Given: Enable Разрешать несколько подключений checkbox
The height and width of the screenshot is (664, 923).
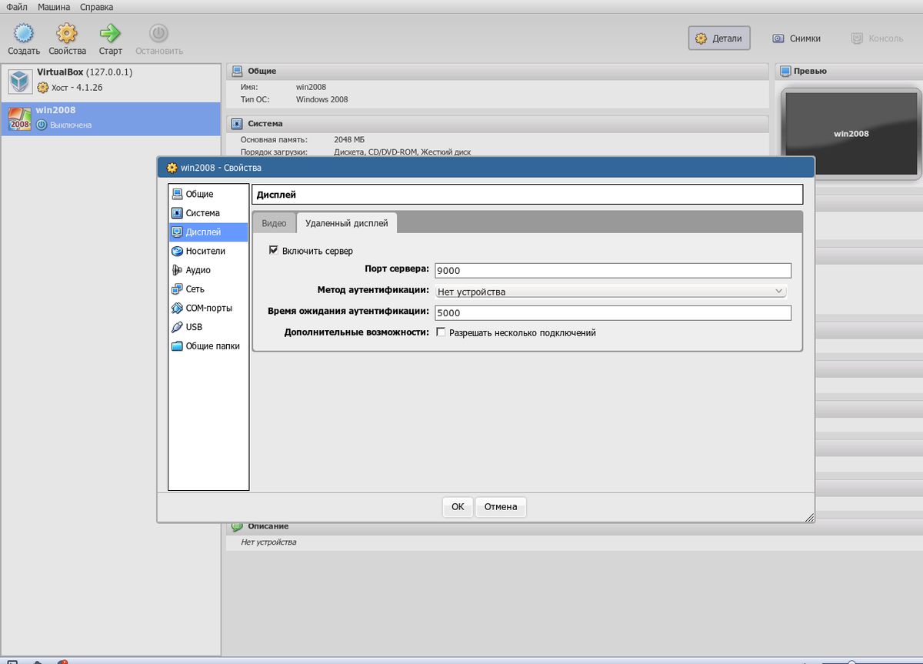Looking at the screenshot, I should tap(441, 332).
